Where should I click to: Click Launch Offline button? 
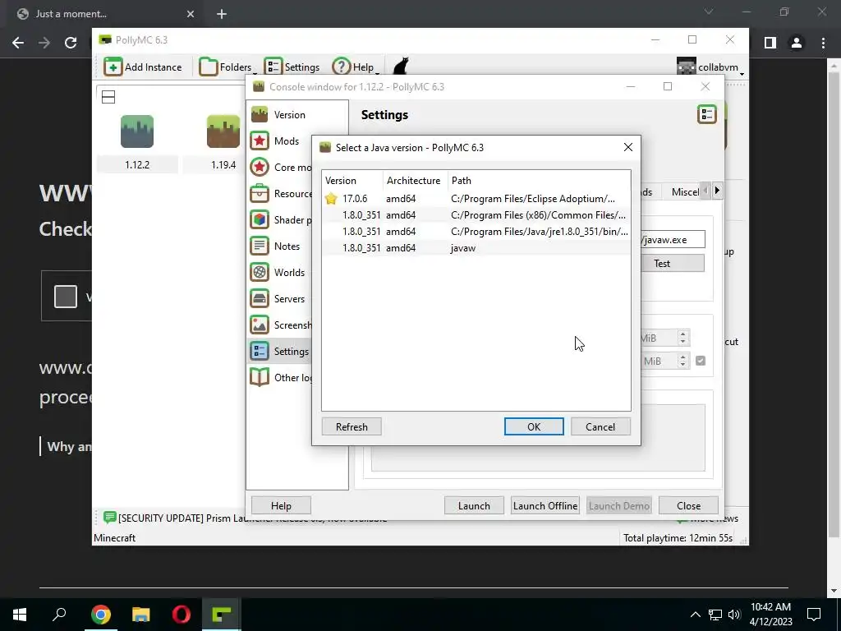click(545, 505)
